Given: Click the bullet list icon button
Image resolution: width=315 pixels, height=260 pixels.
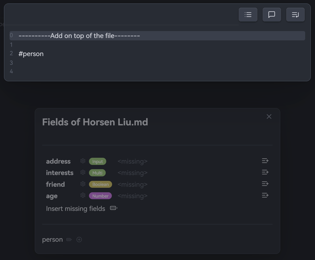Looking at the screenshot, I should 248,15.
